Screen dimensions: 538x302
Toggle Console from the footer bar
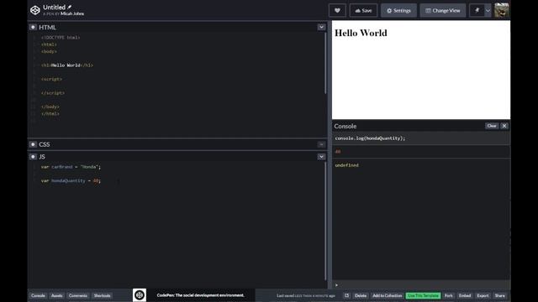coord(38,295)
